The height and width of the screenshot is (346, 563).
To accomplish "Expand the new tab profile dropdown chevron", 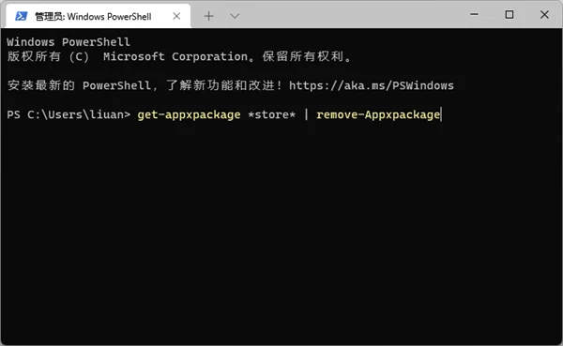I will (235, 16).
